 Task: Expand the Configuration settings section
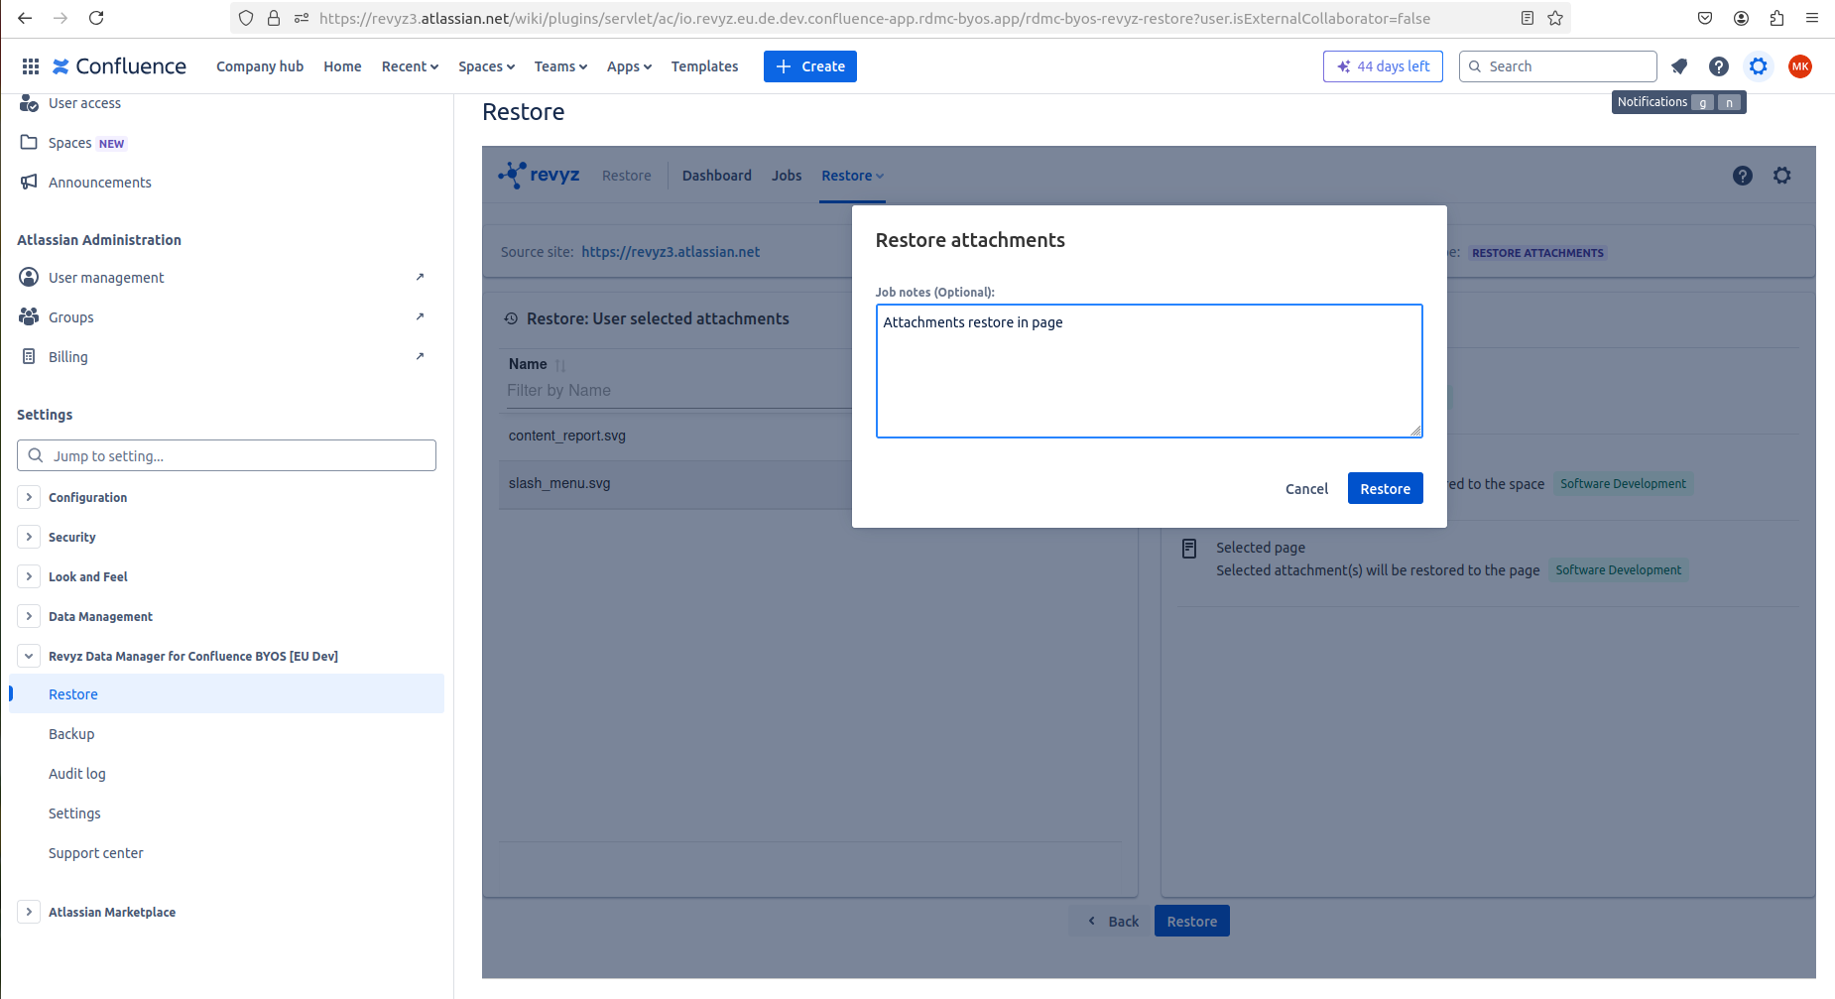coord(29,497)
